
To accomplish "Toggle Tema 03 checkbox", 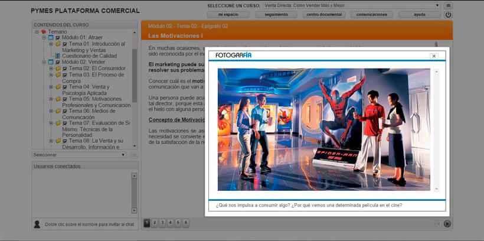I will (x=65, y=75).
